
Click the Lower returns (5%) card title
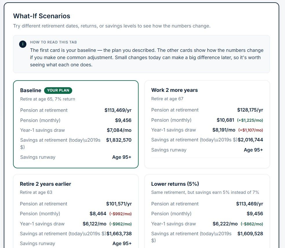point(175,184)
